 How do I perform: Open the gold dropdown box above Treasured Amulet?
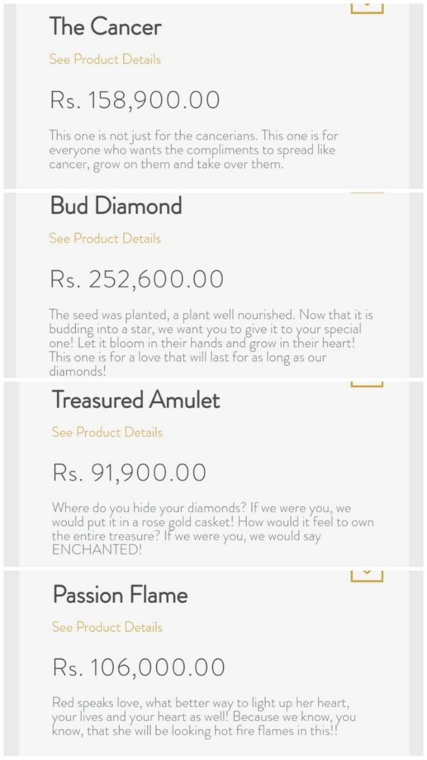[x=367, y=385]
